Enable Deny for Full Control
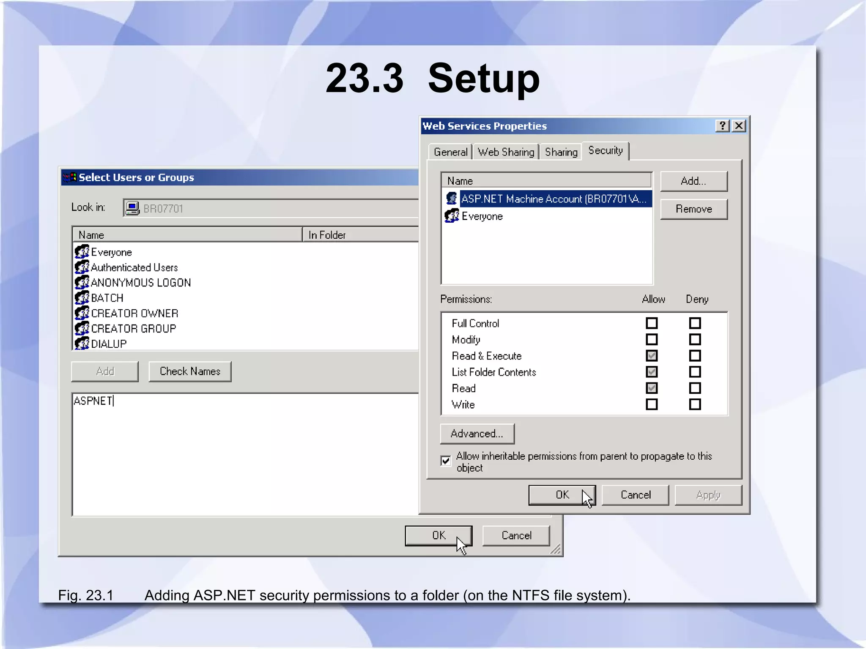 pyautogui.click(x=695, y=323)
